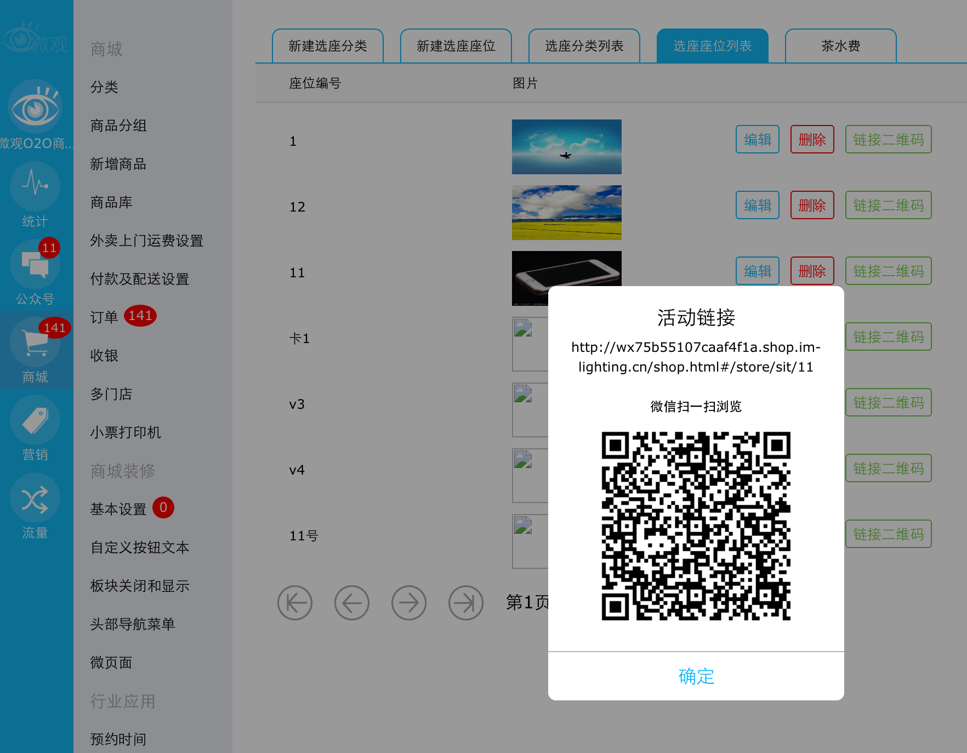The height and width of the screenshot is (753, 967).
Task: Switch to 新建选座分类 tab
Action: 328,46
